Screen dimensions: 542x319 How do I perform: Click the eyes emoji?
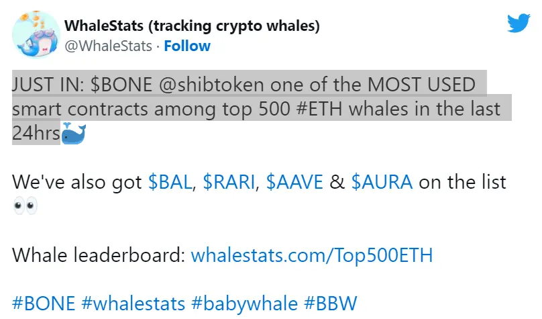click(25, 206)
